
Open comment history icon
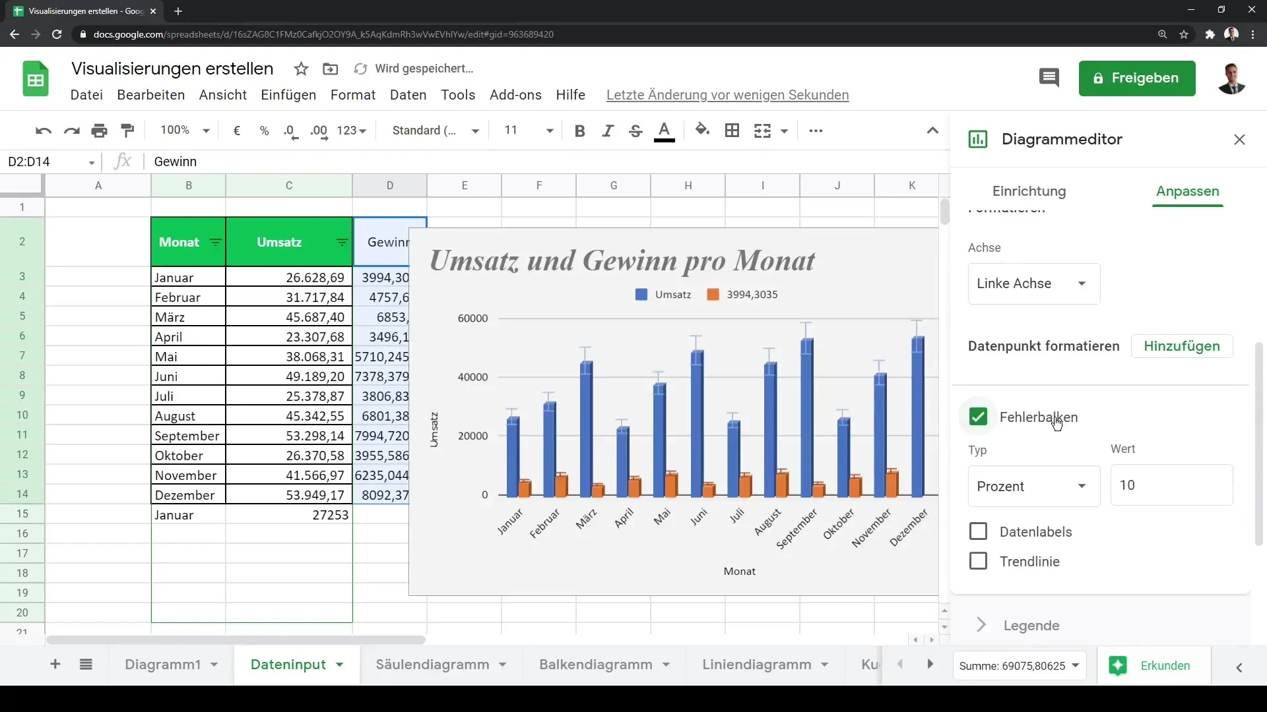point(1049,78)
